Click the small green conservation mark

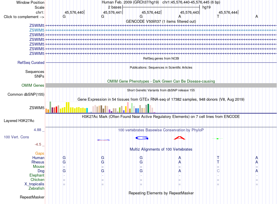point(218,139)
